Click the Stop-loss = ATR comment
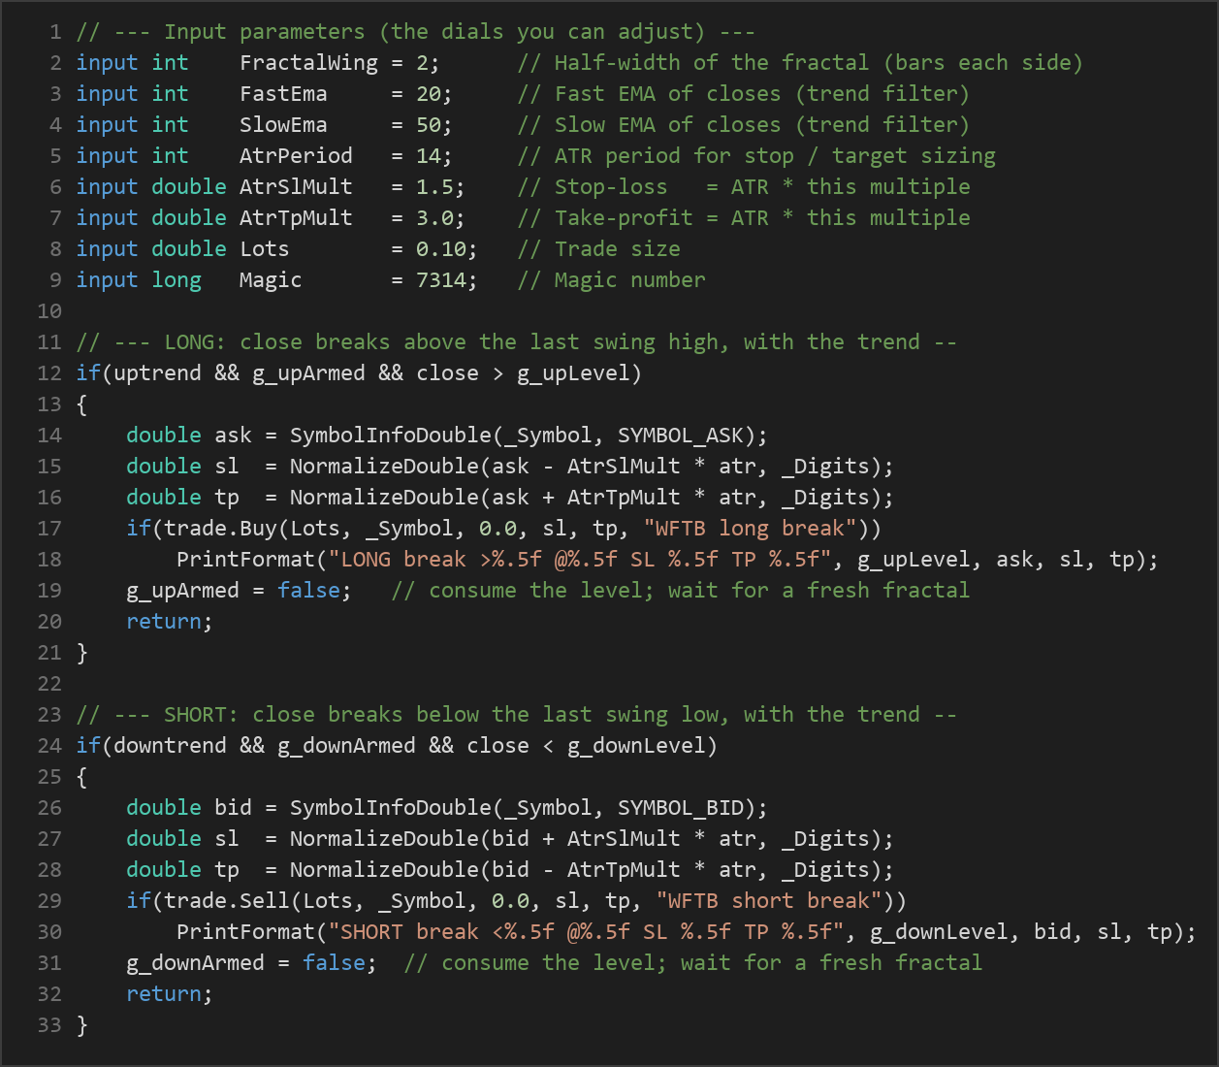Screen dimensions: 1219x1067 (744, 187)
